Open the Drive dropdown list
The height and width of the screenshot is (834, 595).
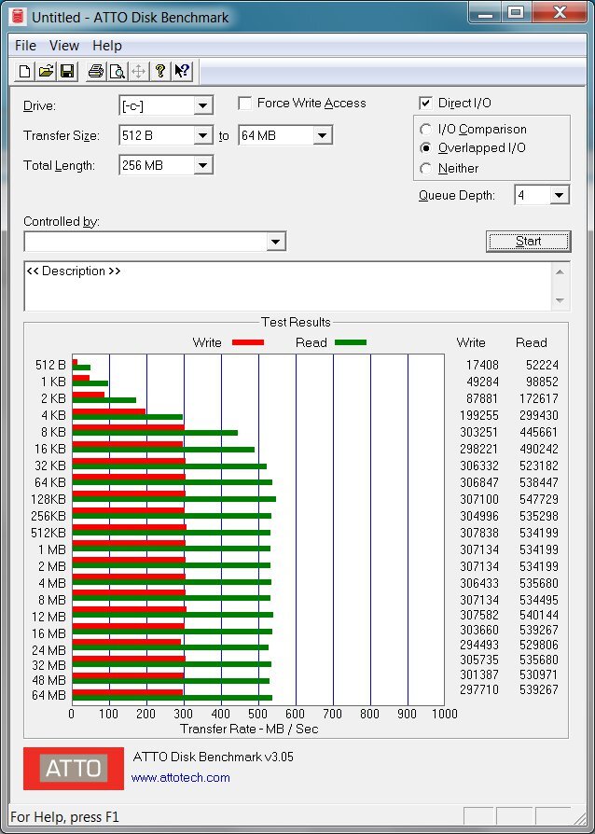click(203, 106)
